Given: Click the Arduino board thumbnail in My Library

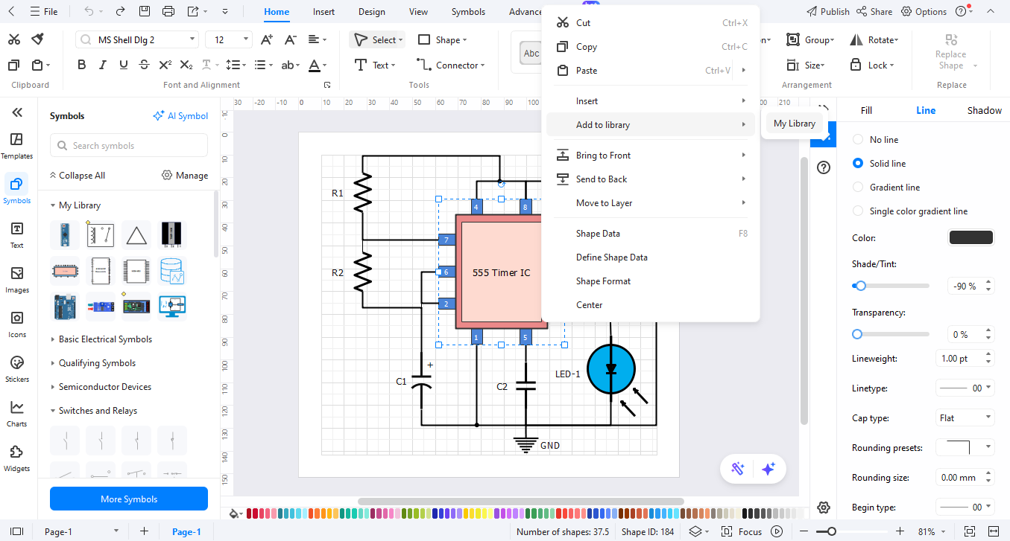Looking at the screenshot, I should click(x=64, y=305).
